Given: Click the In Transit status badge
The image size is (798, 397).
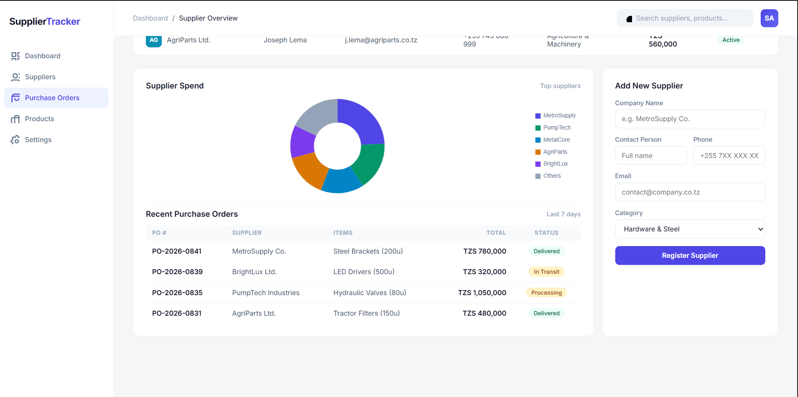Looking at the screenshot, I should [547, 272].
